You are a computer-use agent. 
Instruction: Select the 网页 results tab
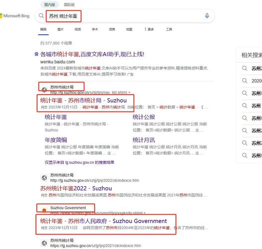click(43, 29)
